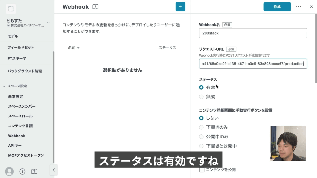Select the 公開中のみ radio option

coord(202,137)
